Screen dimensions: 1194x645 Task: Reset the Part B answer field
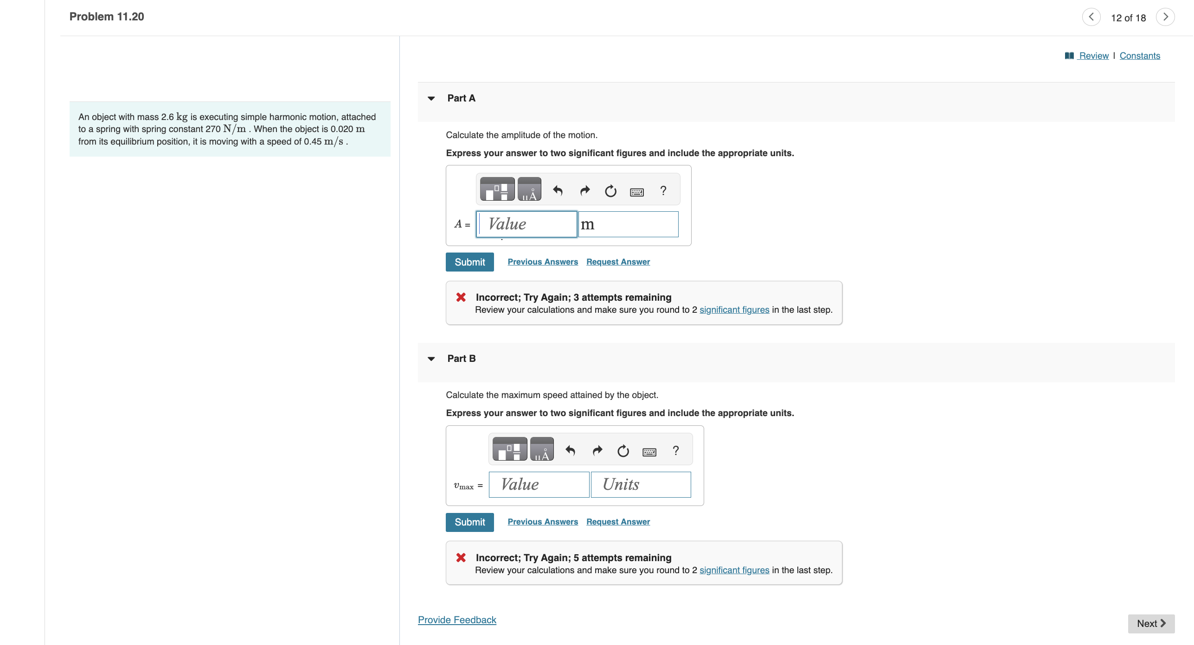tap(623, 450)
